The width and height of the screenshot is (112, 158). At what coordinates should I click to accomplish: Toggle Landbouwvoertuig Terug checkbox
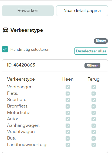click(94, 145)
